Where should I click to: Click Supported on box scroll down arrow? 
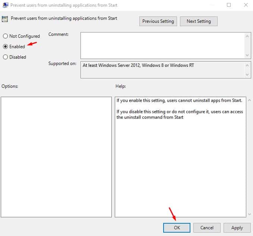247,75
